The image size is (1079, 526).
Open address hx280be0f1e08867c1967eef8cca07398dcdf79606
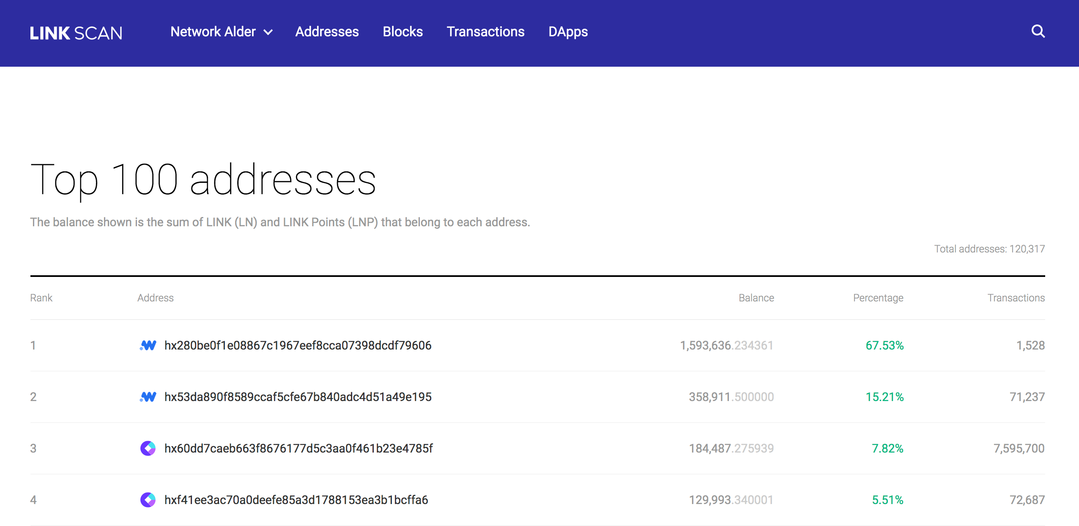click(x=298, y=345)
